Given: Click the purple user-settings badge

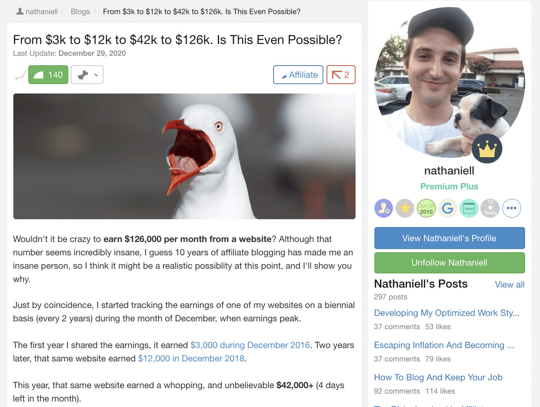Looking at the screenshot, I should coord(383,208).
